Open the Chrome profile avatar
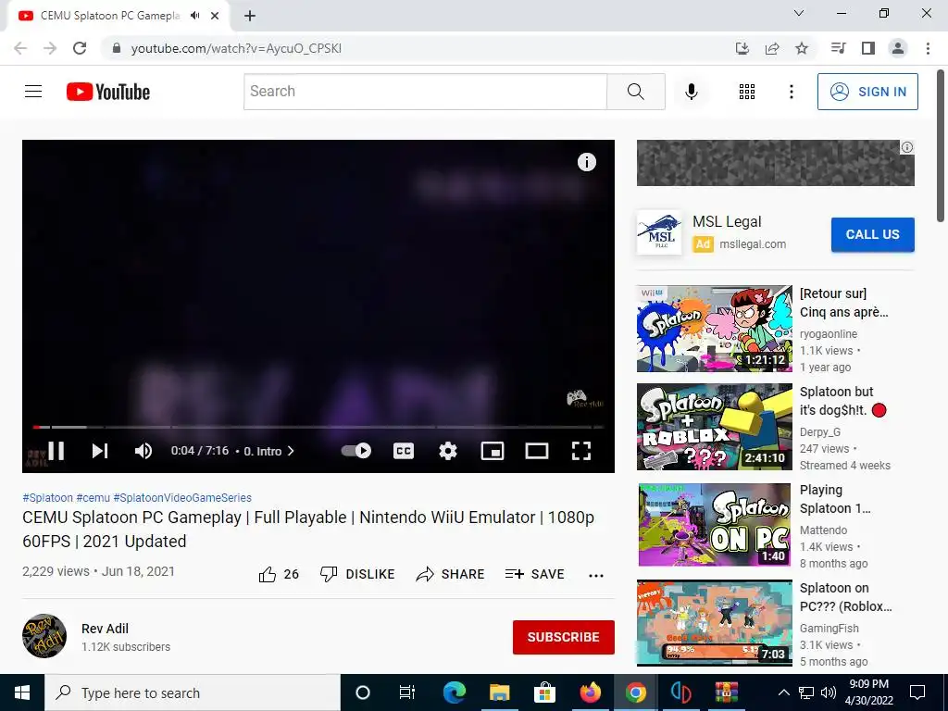This screenshot has height=711, width=948. pyautogui.click(x=898, y=48)
